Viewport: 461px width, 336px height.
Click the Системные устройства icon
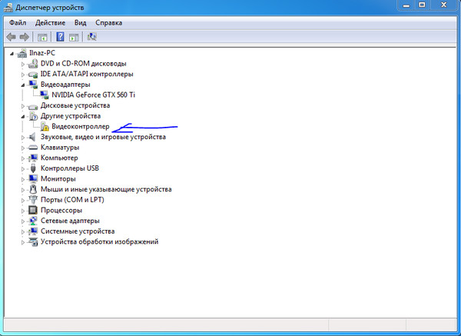tap(33, 231)
